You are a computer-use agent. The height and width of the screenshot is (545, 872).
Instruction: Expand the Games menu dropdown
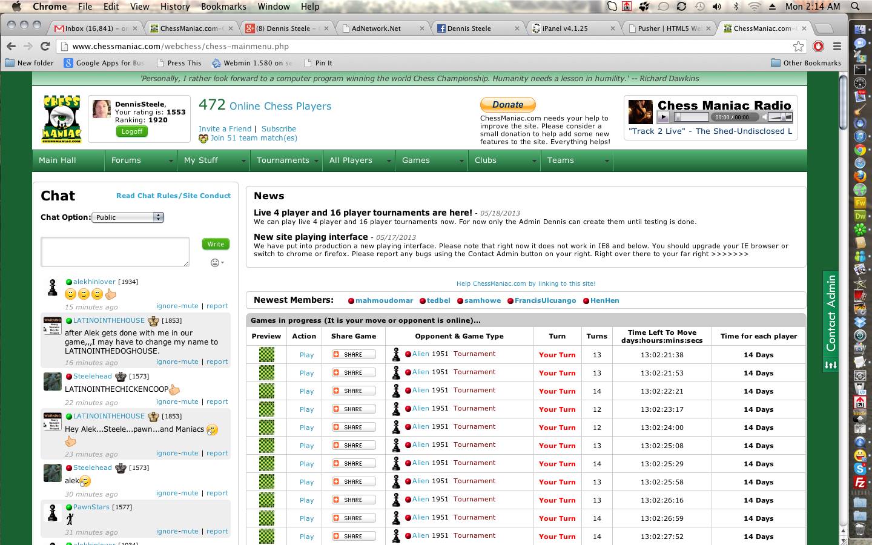(x=461, y=160)
